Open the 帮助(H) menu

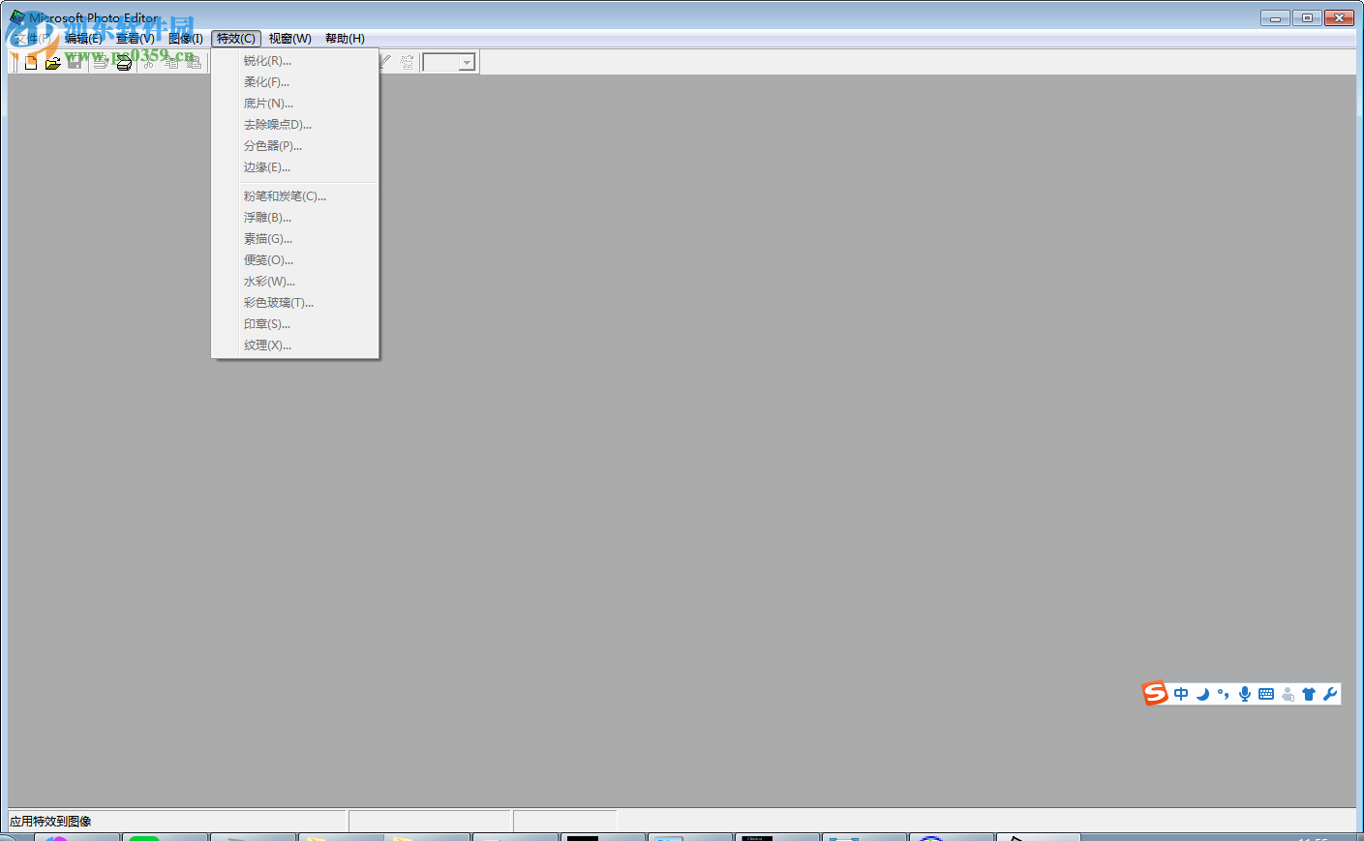345,39
